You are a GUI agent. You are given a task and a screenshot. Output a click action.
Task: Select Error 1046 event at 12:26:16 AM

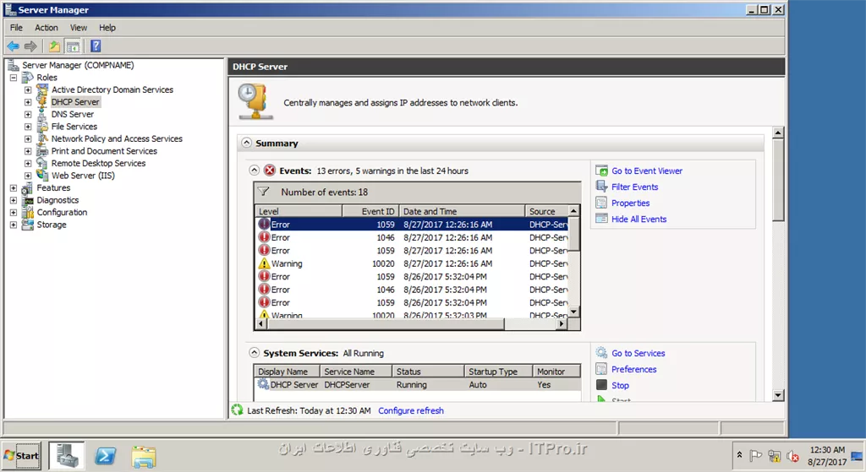413,237
